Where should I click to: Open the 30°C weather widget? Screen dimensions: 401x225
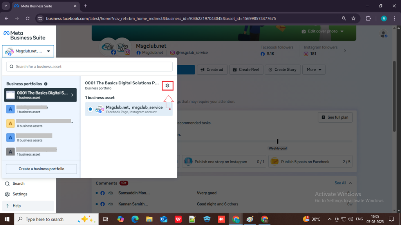click(312, 219)
